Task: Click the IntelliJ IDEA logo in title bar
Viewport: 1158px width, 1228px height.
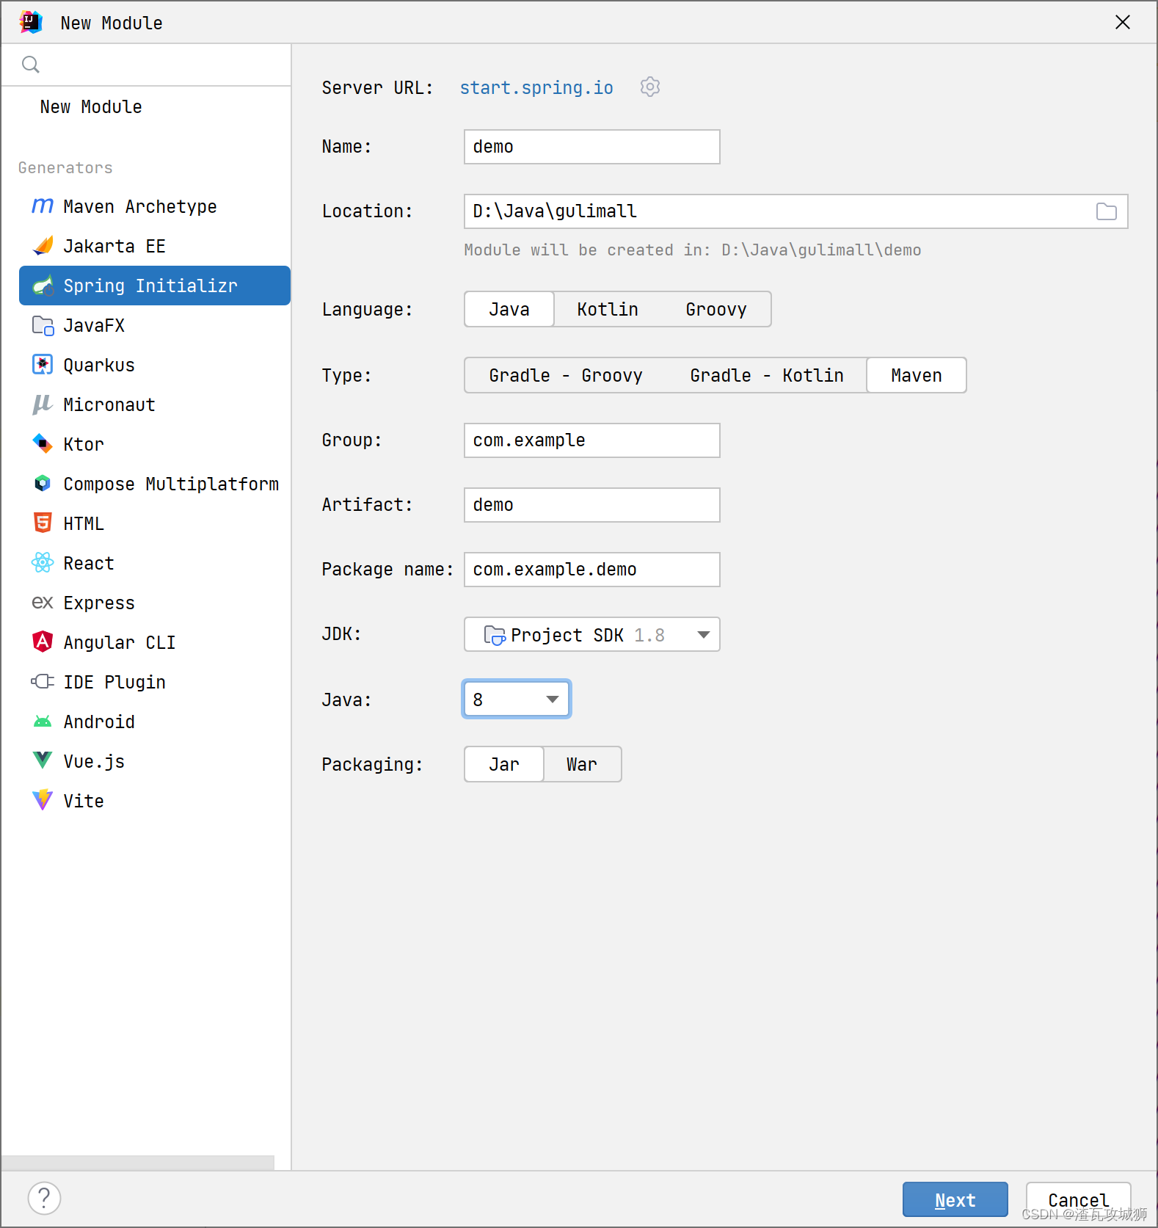Action: pos(31,23)
